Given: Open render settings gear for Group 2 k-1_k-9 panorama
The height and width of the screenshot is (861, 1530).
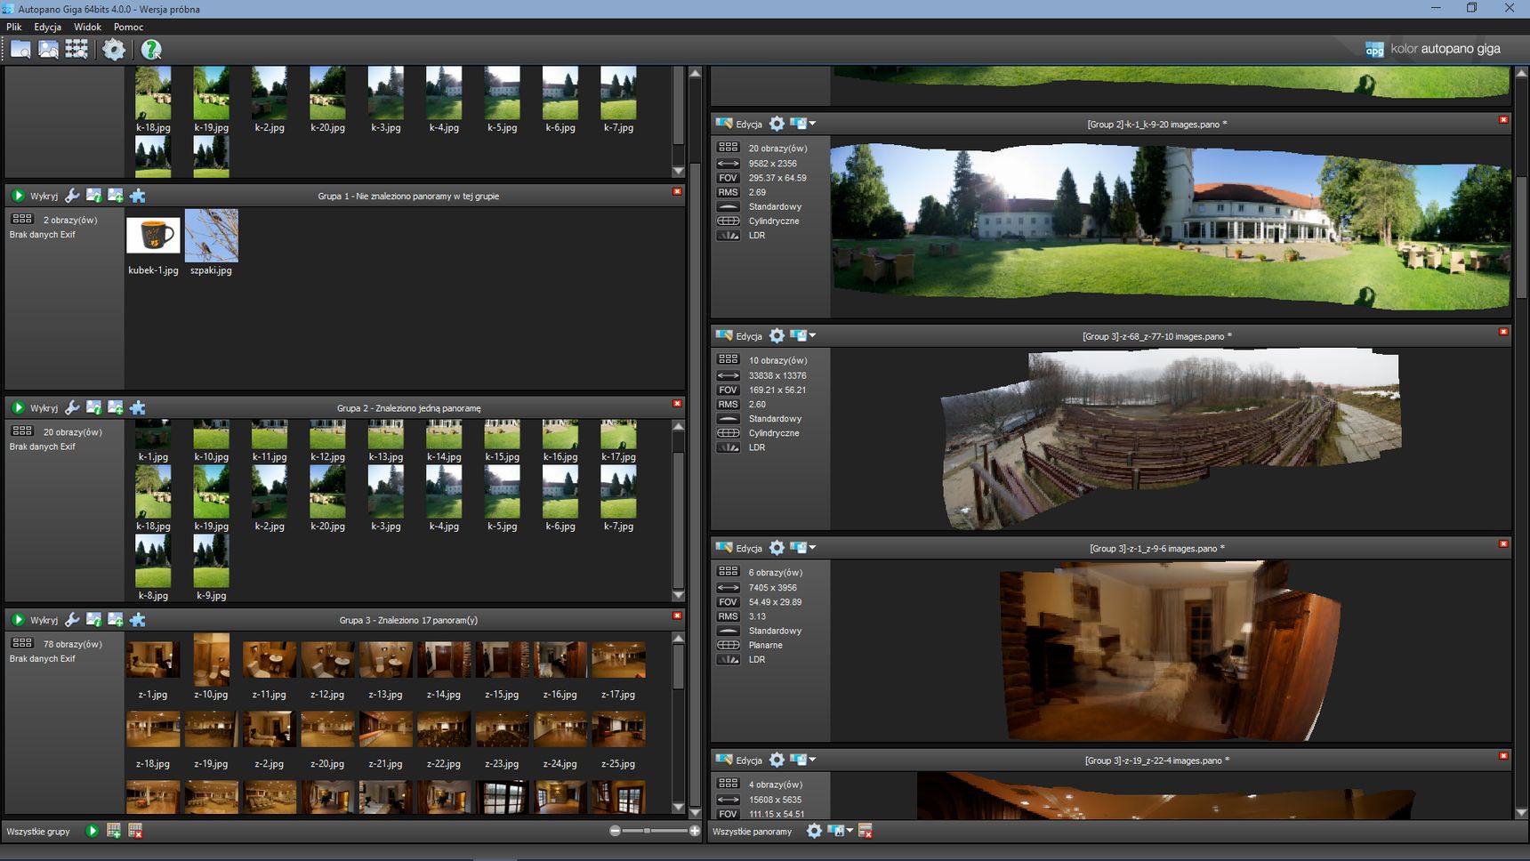Looking at the screenshot, I should tap(777, 124).
